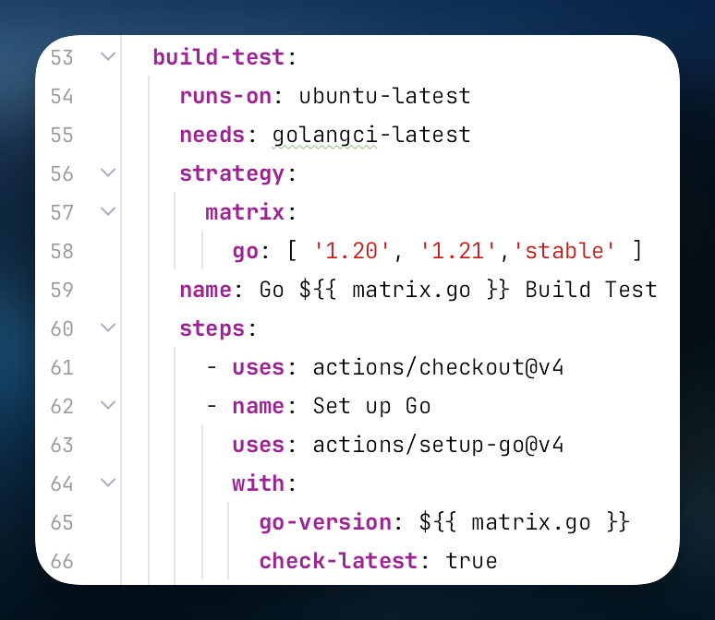Viewport: 715px width, 620px height.
Task: Click the check-latest true value
Action: pos(471,561)
